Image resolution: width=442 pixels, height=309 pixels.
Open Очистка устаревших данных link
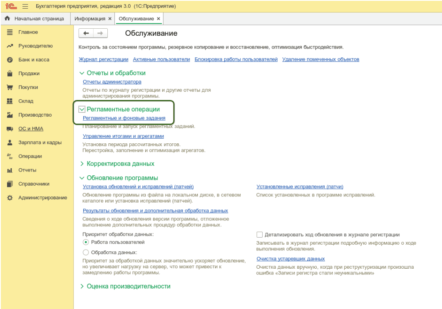point(291,259)
